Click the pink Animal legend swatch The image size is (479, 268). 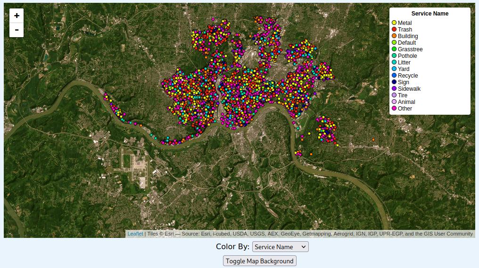point(394,102)
